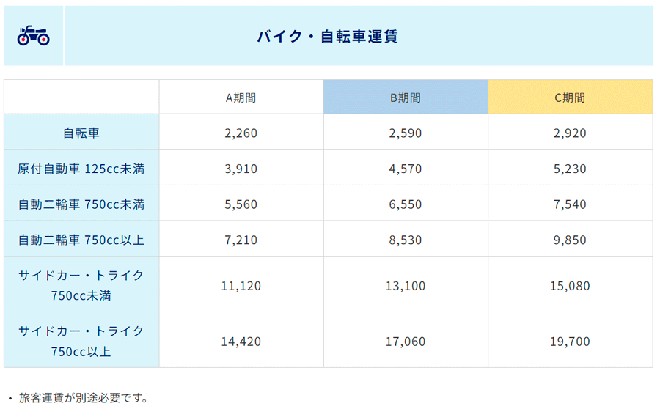This screenshot has width=660, height=409.
Task: Select the 自動二輪車 750cc以上 row label
Action: pyautogui.click(x=81, y=240)
